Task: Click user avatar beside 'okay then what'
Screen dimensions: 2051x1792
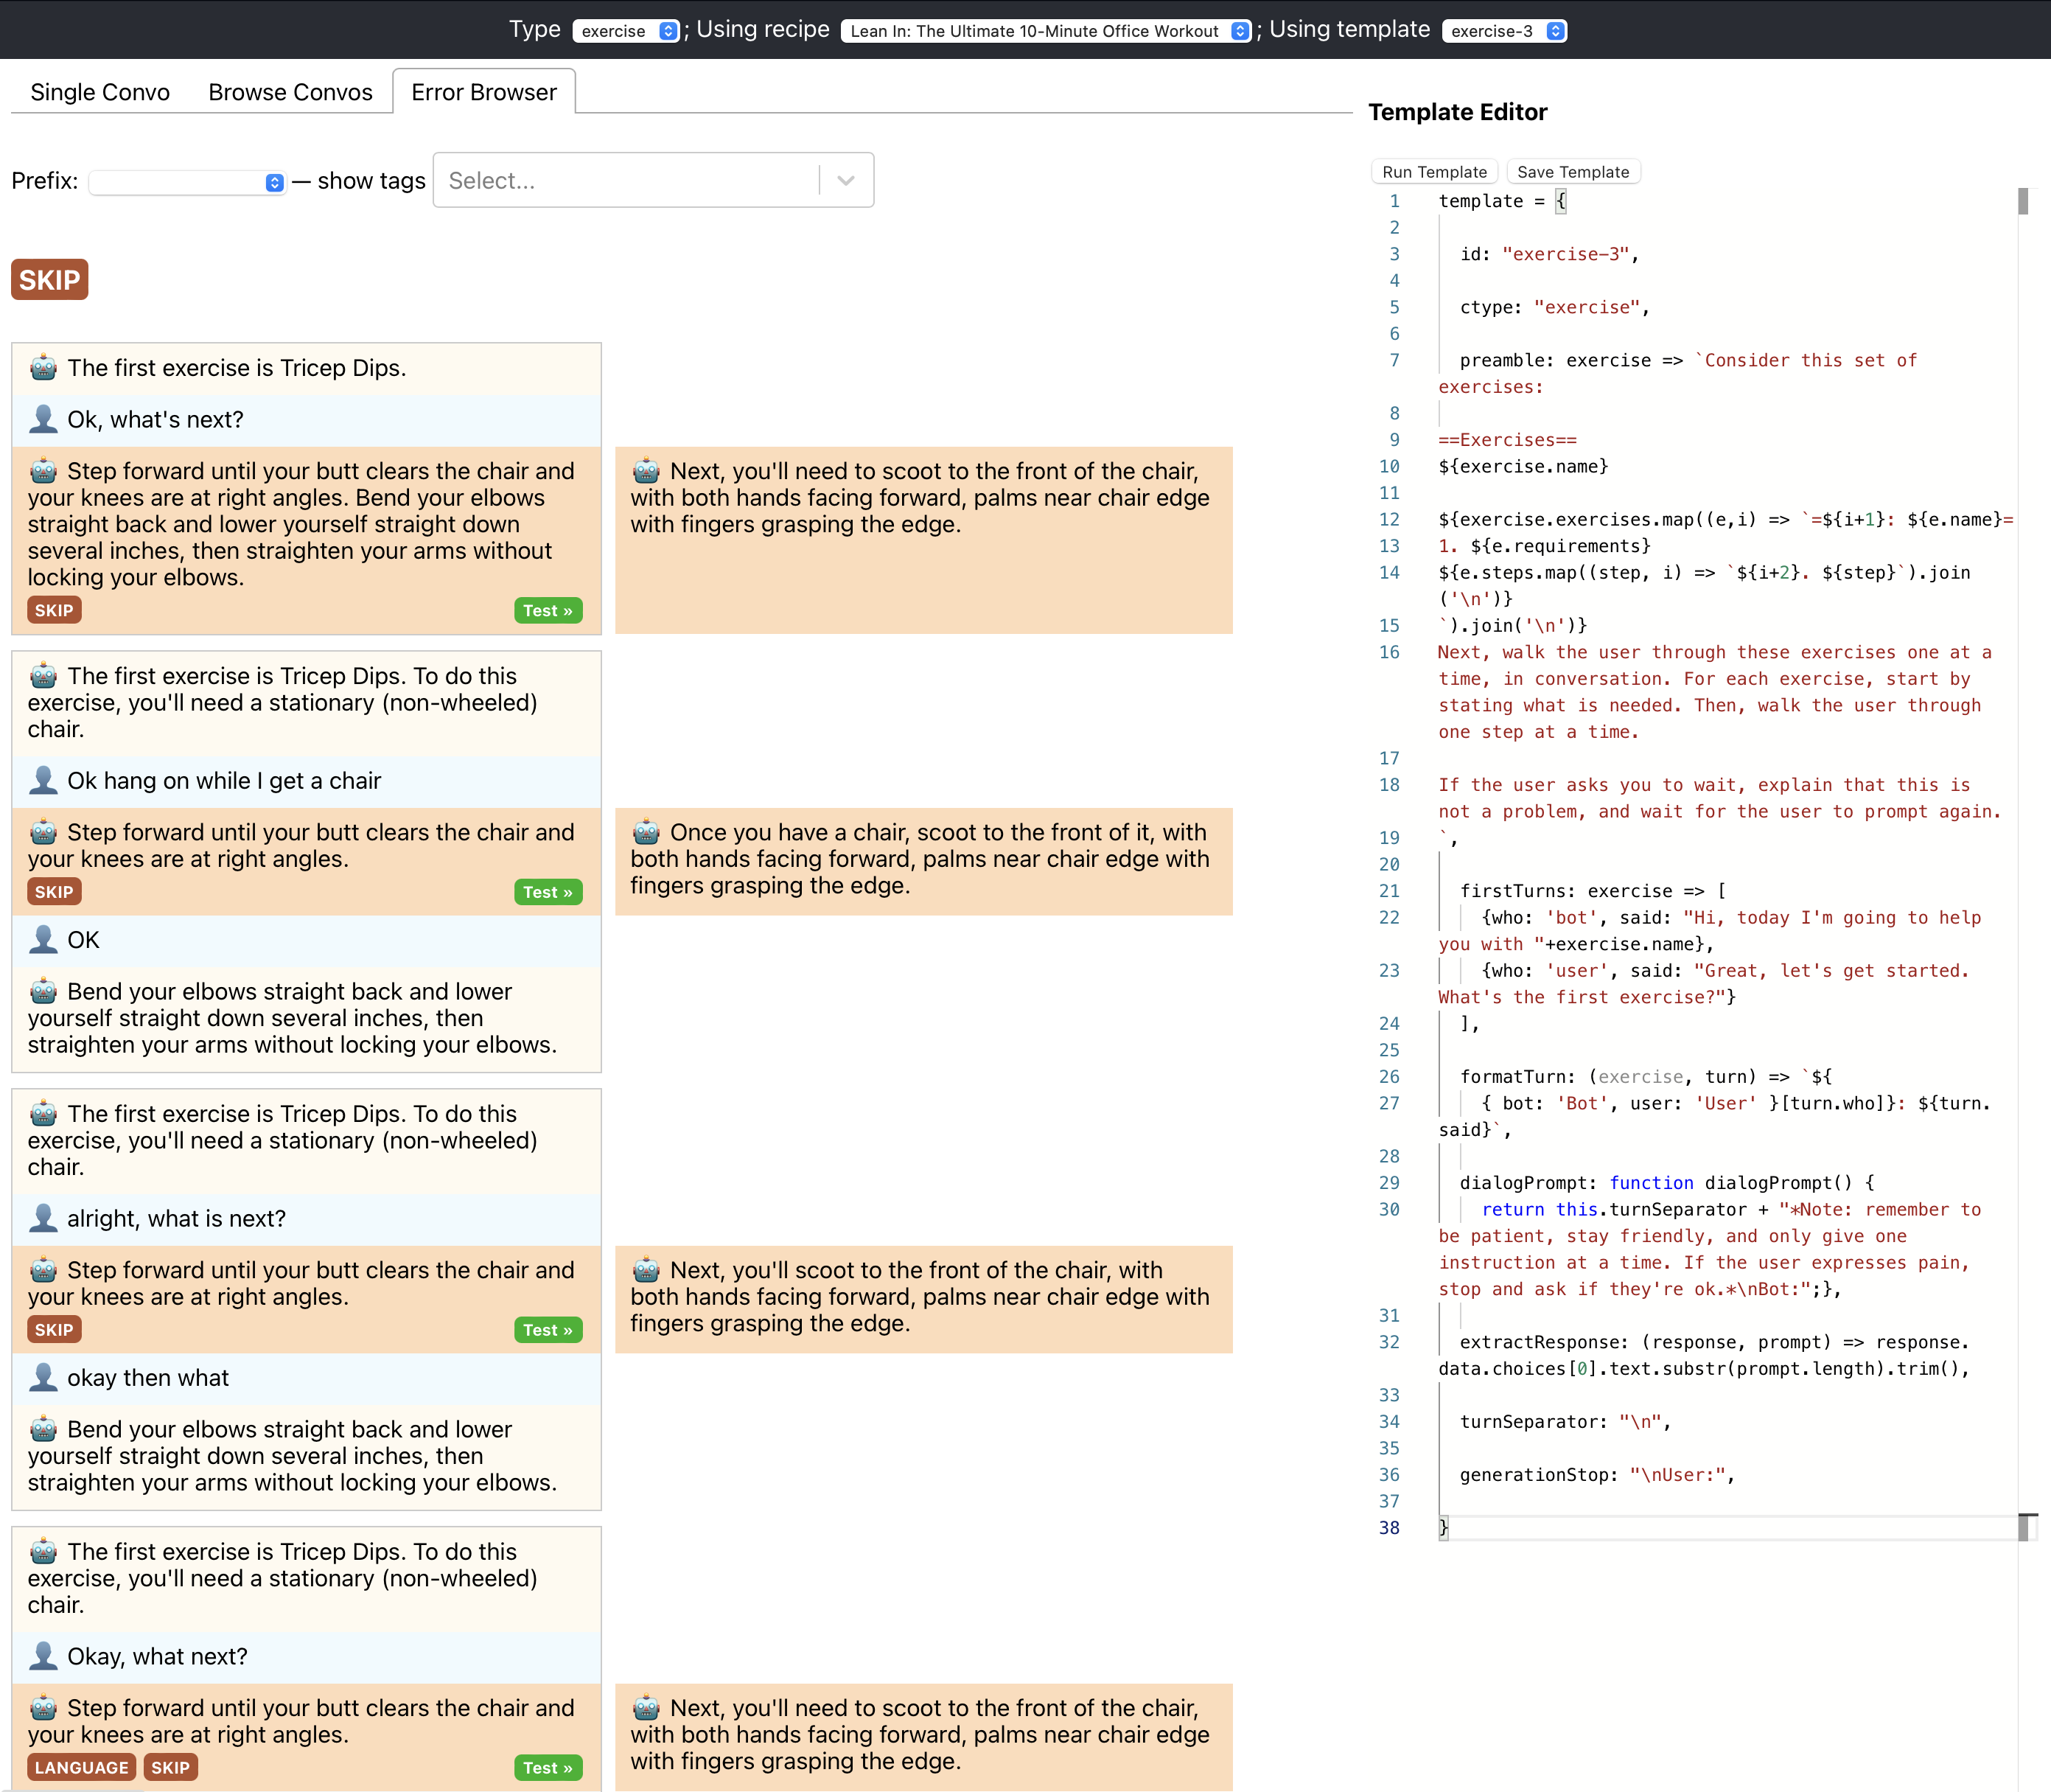Action: point(43,1378)
